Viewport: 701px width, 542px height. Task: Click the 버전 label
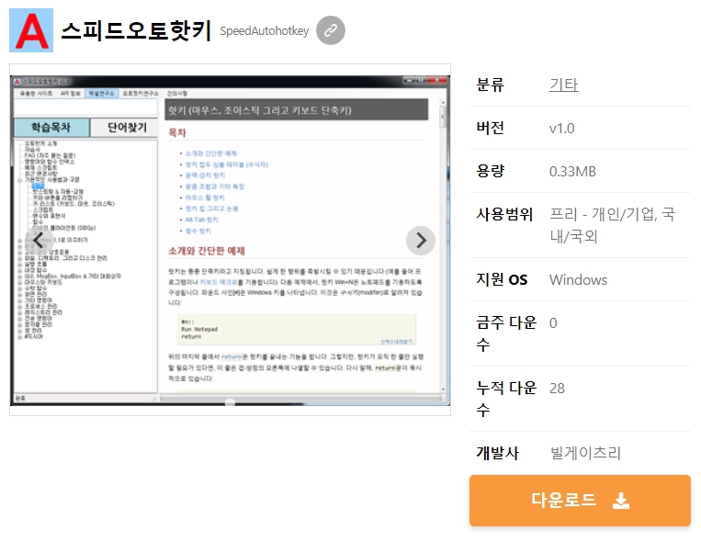491,128
